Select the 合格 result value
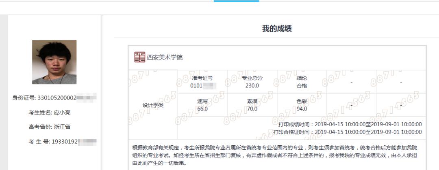 pos(302,86)
